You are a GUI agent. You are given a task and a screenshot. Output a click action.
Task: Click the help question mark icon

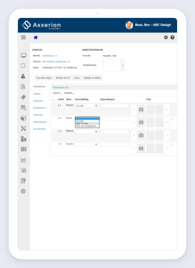click(x=172, y=37)
